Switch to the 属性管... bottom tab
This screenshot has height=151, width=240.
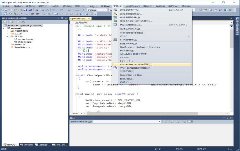tap(42, 145)
